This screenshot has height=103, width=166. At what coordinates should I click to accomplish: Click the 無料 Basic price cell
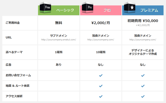[59, 23]
